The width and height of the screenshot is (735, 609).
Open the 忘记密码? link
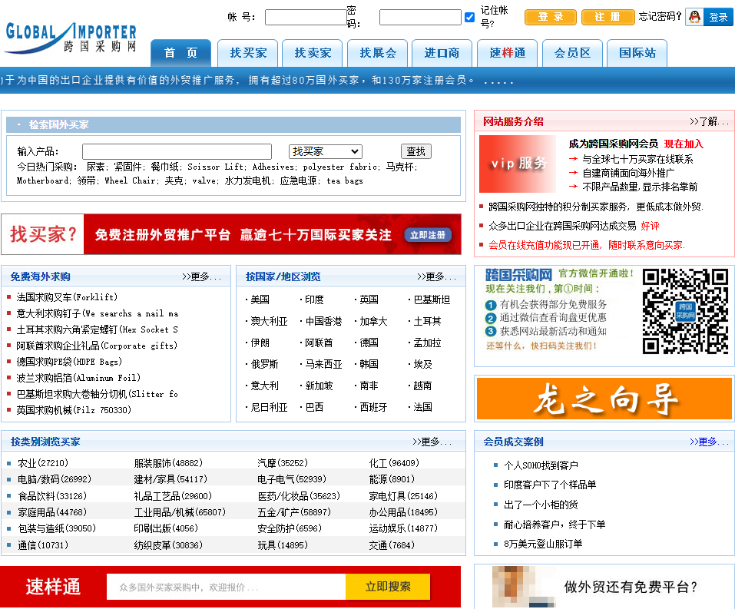point(657,15)
